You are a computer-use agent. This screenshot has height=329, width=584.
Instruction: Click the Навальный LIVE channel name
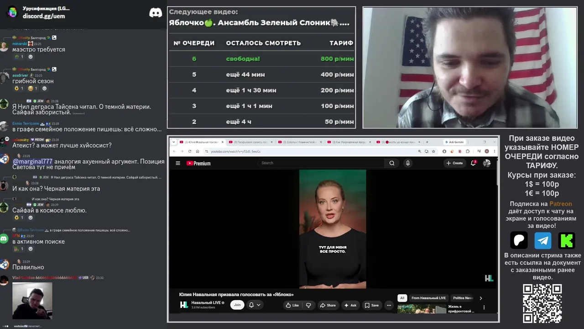click(x=206, y=302)
